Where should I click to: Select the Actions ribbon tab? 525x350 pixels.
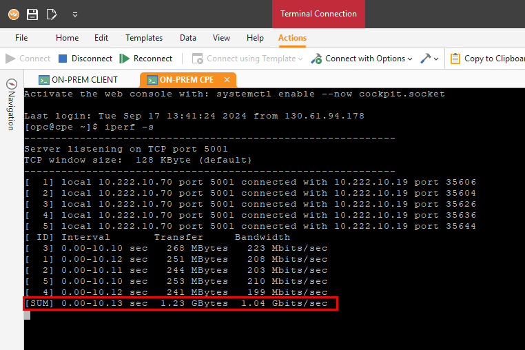pyautogui.click(x=292, y=38)
